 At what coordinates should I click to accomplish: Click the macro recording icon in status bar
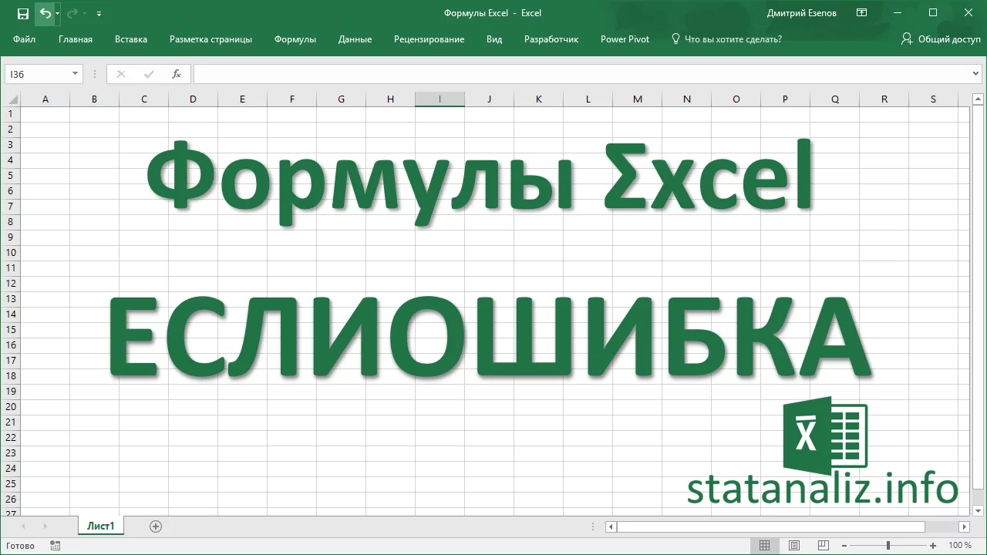tap(56, 546)
